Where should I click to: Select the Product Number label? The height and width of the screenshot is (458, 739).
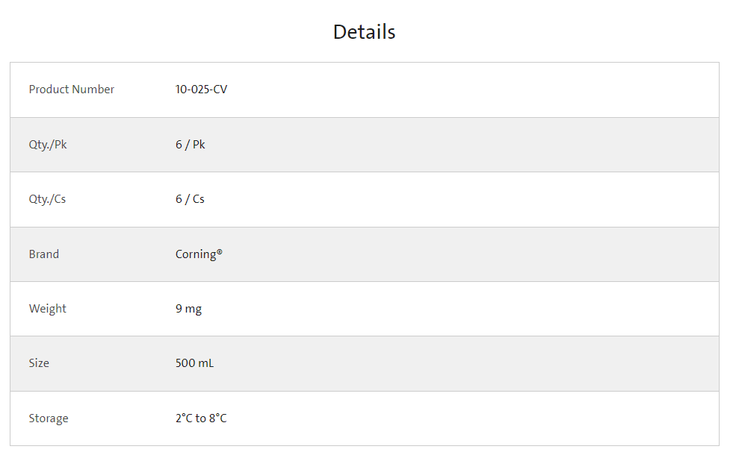(72, 90)
